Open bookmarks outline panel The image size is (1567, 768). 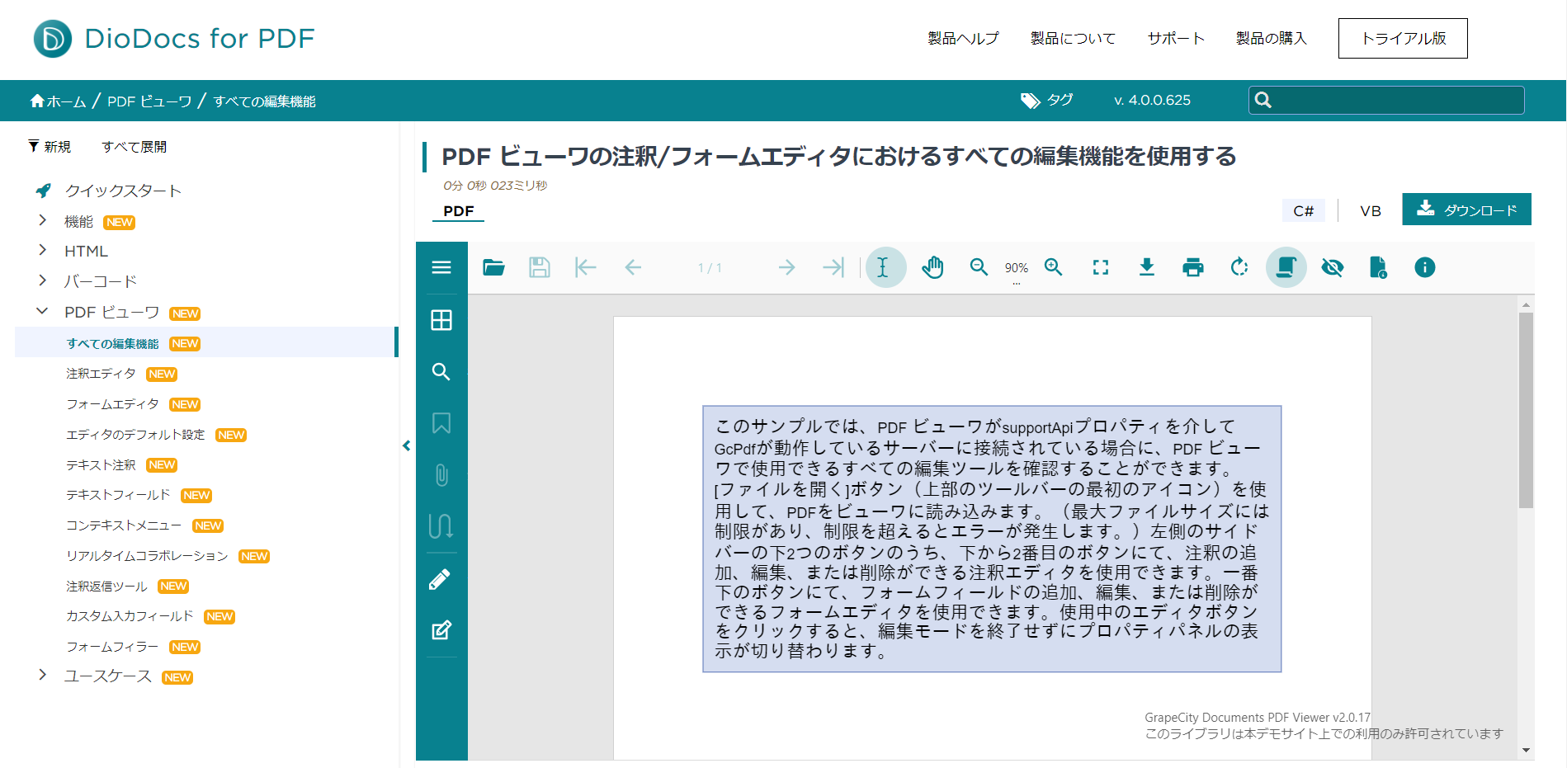point(441,423)
